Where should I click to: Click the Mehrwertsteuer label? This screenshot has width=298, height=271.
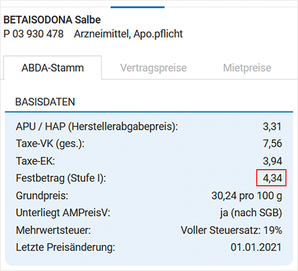(53, 230)
